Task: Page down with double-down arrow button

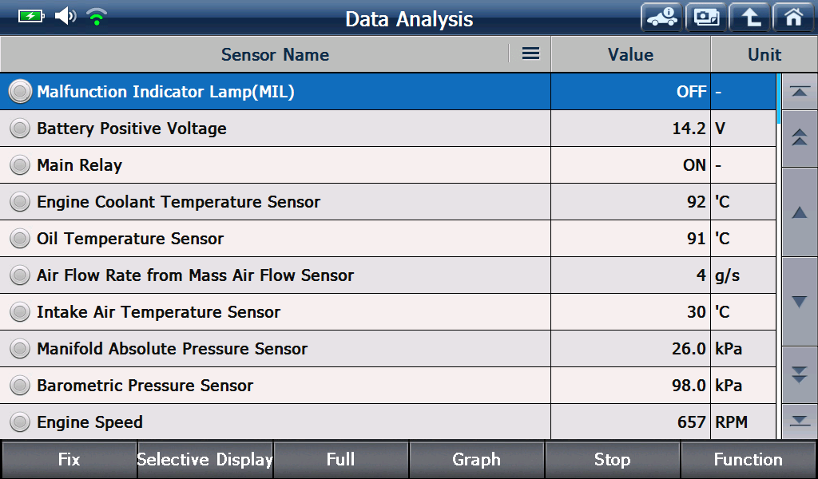Action: (799, 374)
